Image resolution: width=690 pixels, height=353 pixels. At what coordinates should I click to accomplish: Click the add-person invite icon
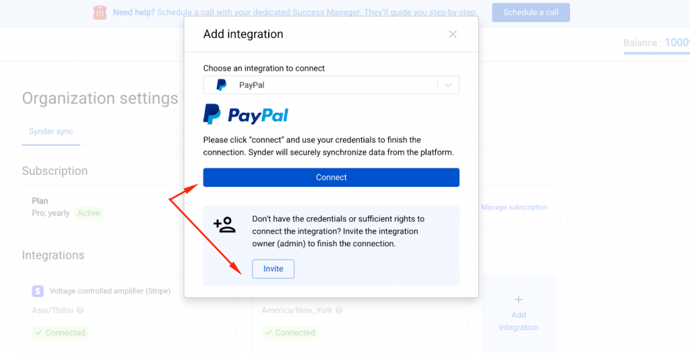coord(224,225)
